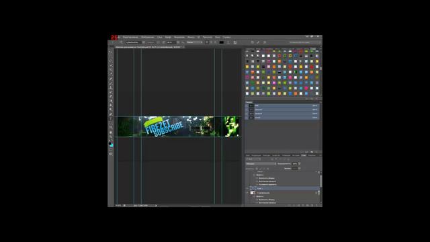Open the Слои menu in menu bar
The width and height of the screenshot is (430, 242).
(x=160, y=37)
